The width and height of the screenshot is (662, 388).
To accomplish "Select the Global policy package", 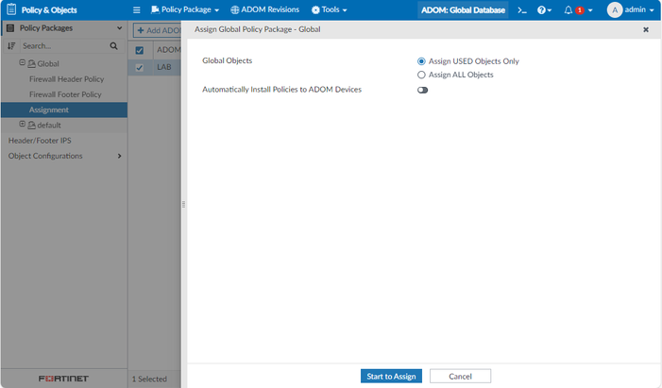I will [48, 64].
